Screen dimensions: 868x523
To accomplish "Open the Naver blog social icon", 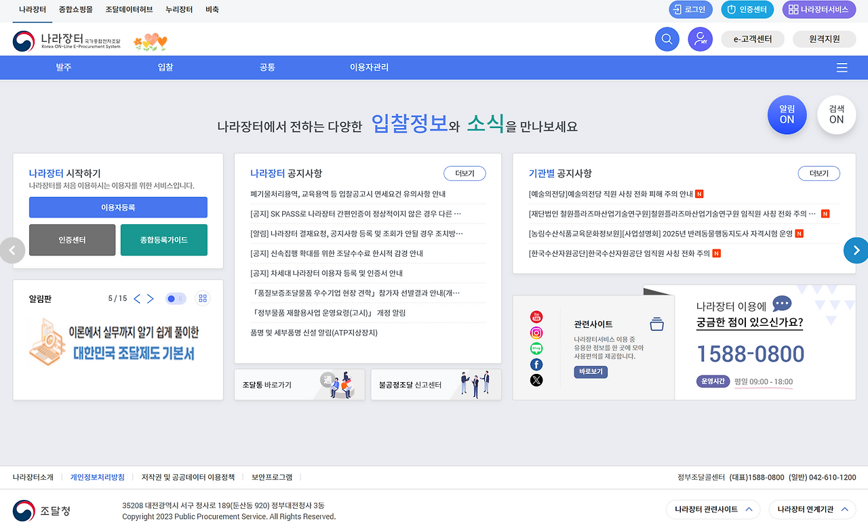I will pyautogui.click(x=536, y=348).
